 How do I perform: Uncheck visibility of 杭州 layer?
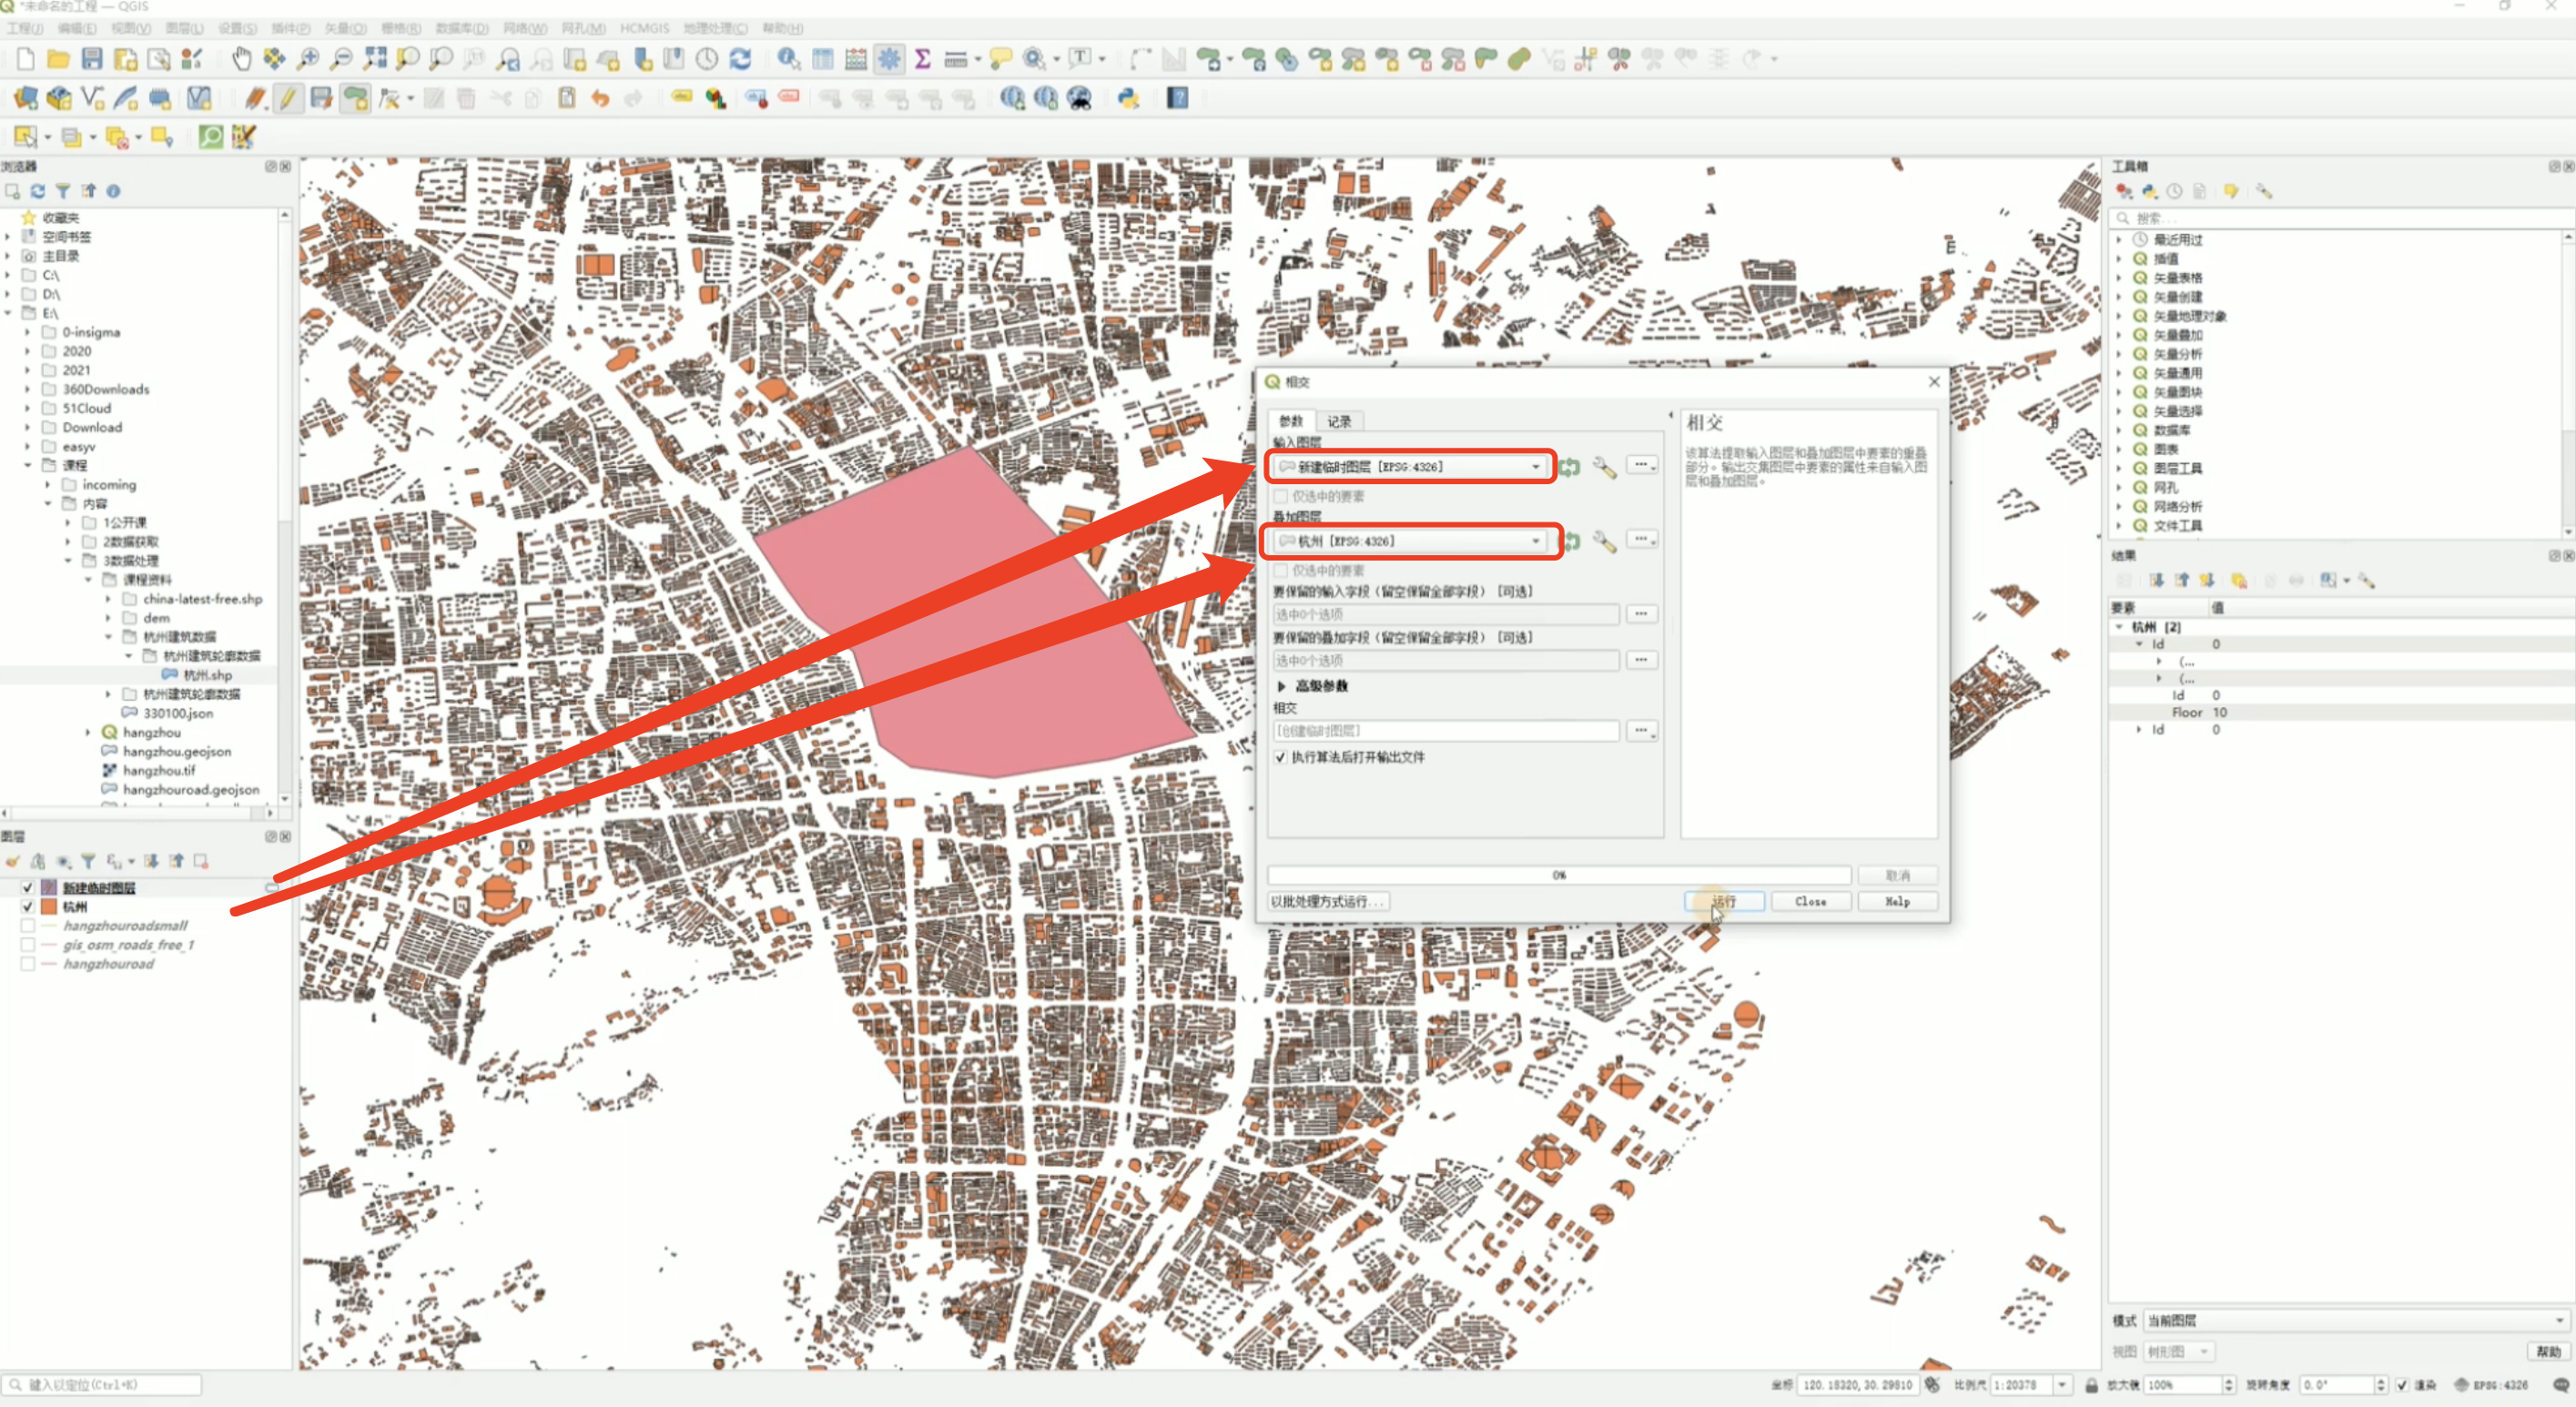point(28,907)
